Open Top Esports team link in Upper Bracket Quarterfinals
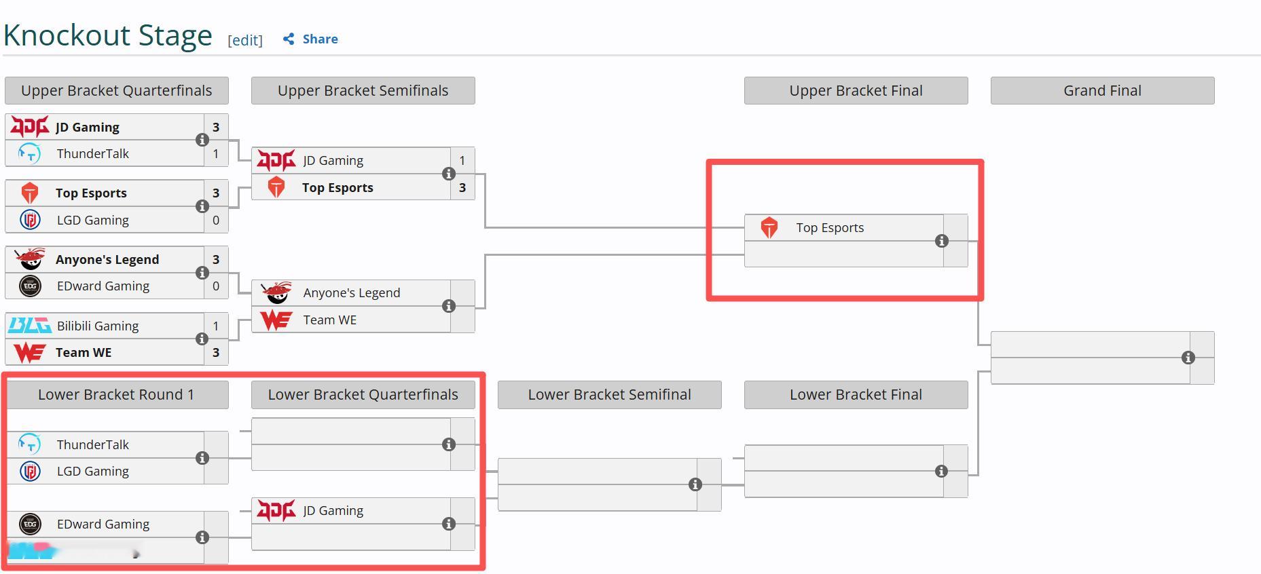The image size is (1261, 574). pos(91,193)
